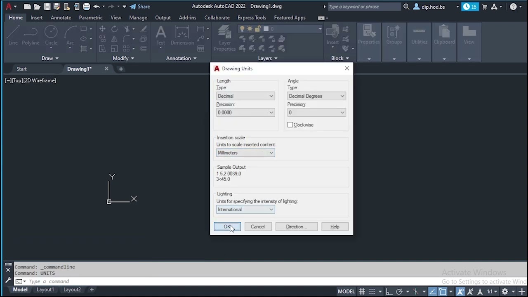The width and height of the screenshot is (528, 297).
Task: Open the Length Type dropdown
Action: (245, 96)
